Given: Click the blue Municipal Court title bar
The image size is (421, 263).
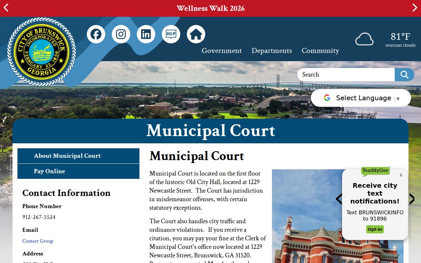Looking at the screenshot, I should pos(210,131).
